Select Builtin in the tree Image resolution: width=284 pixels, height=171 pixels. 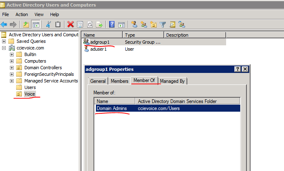click(x=30, y=54)
